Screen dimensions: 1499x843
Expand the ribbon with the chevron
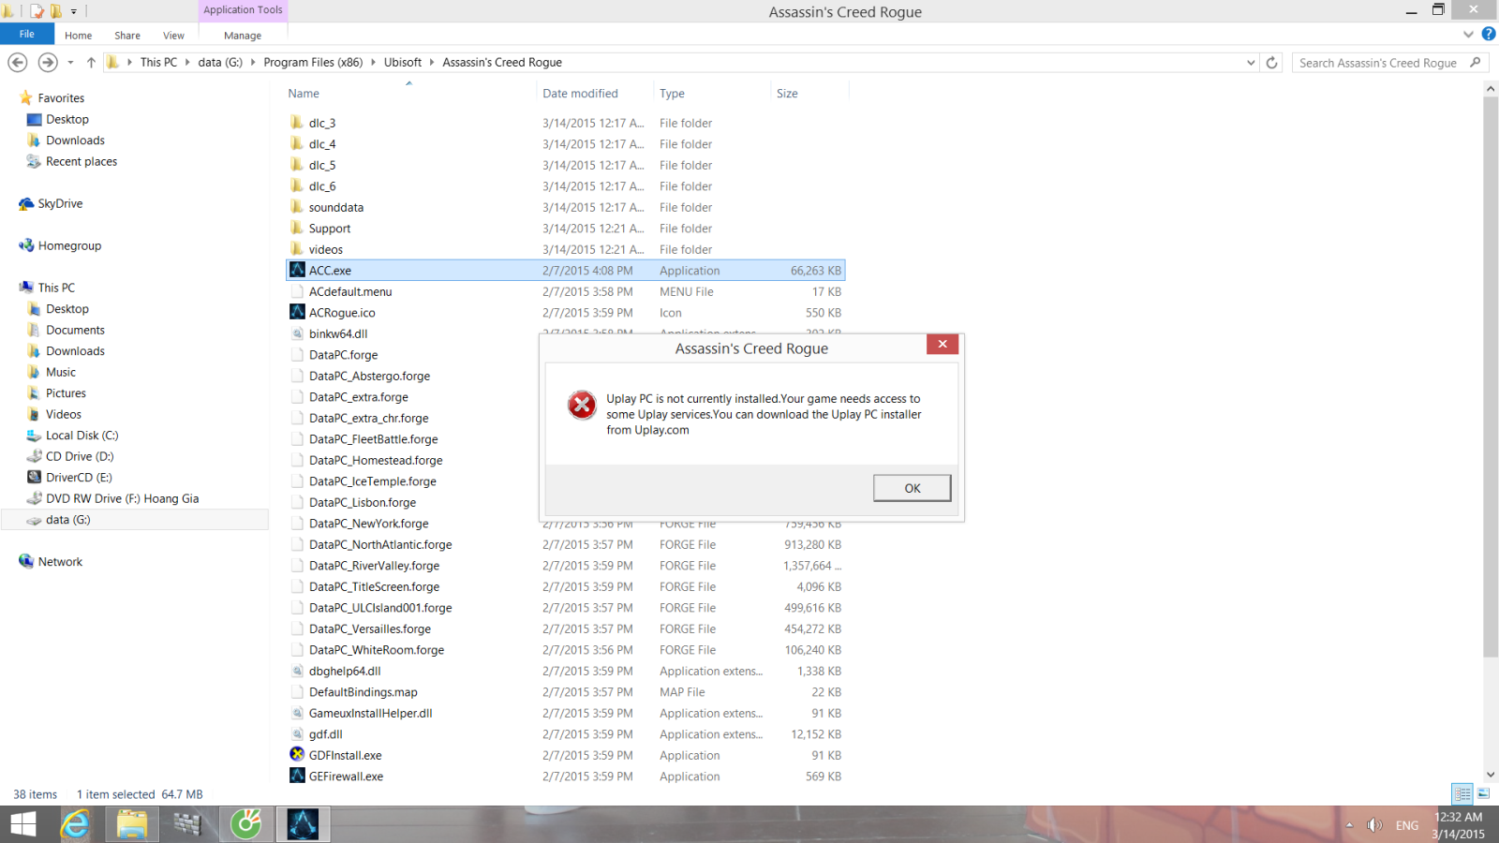point(1468,34)
